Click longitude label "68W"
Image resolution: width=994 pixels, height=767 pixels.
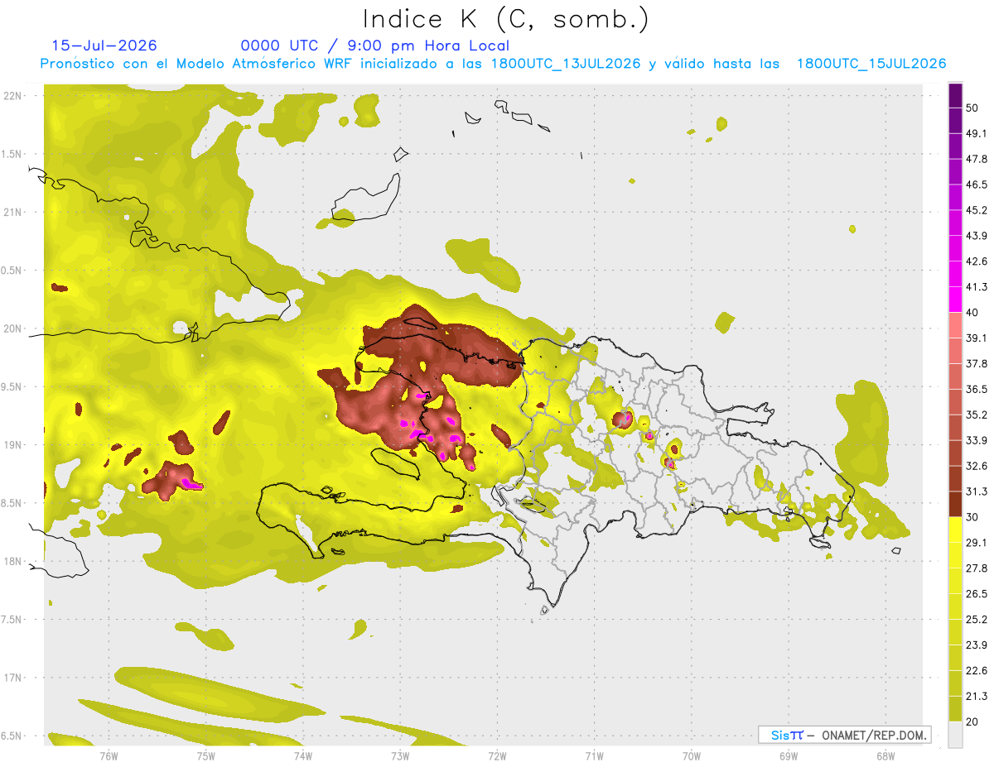[885, 757]
